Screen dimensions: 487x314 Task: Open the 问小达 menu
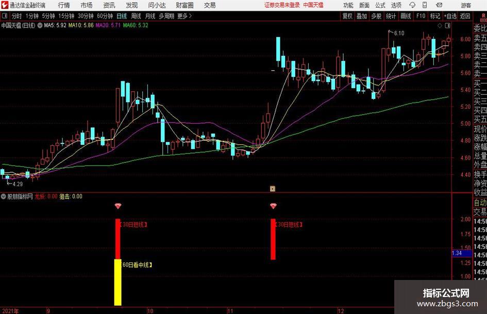pyautogui.click(x=157, y=5)
